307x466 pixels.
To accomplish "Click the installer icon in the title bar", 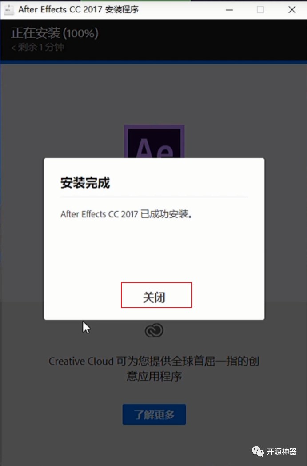I will [8, 10].
